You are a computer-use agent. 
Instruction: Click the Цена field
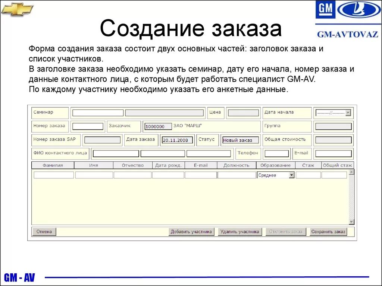[243, 113]
